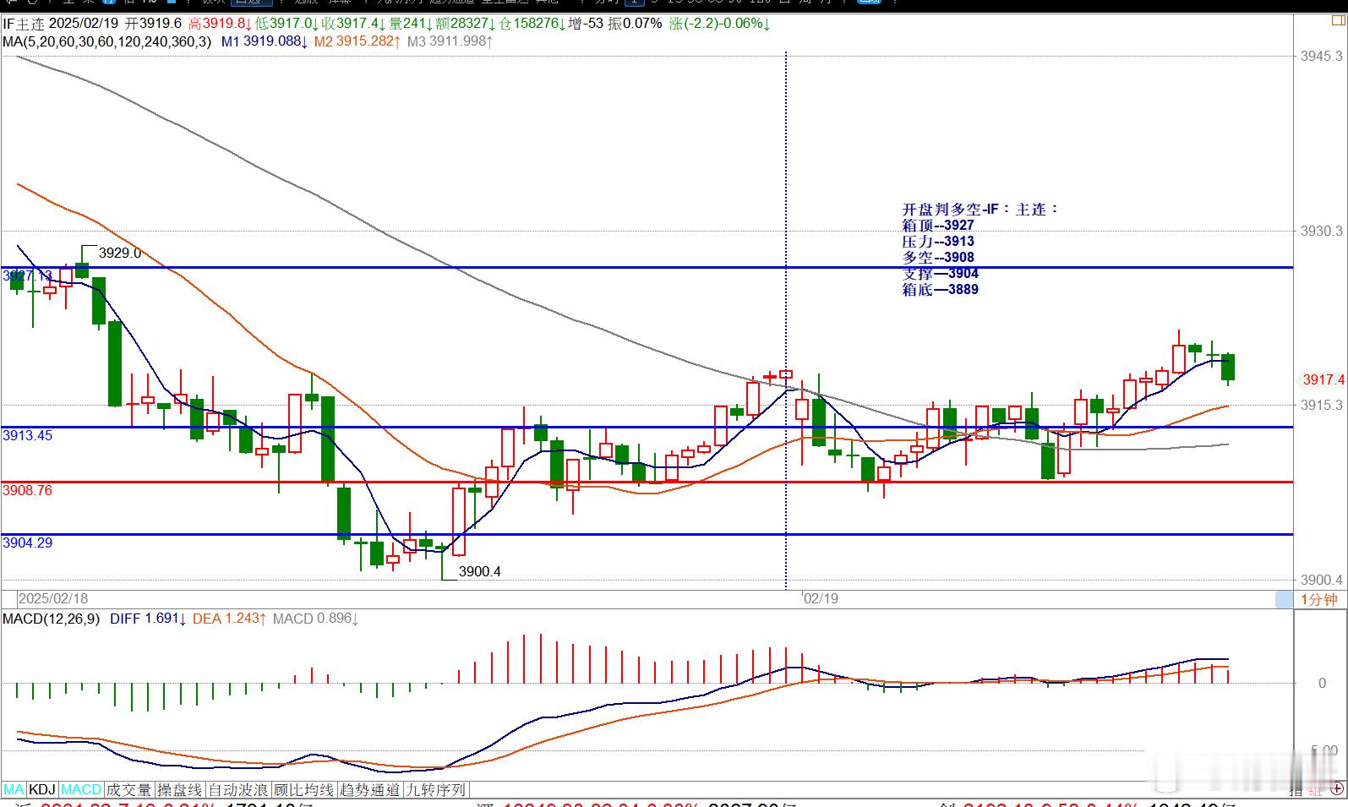The image size is (1348, 807).
Task: Click the 压力--3913 annotation text
Action: click(938, 241)
